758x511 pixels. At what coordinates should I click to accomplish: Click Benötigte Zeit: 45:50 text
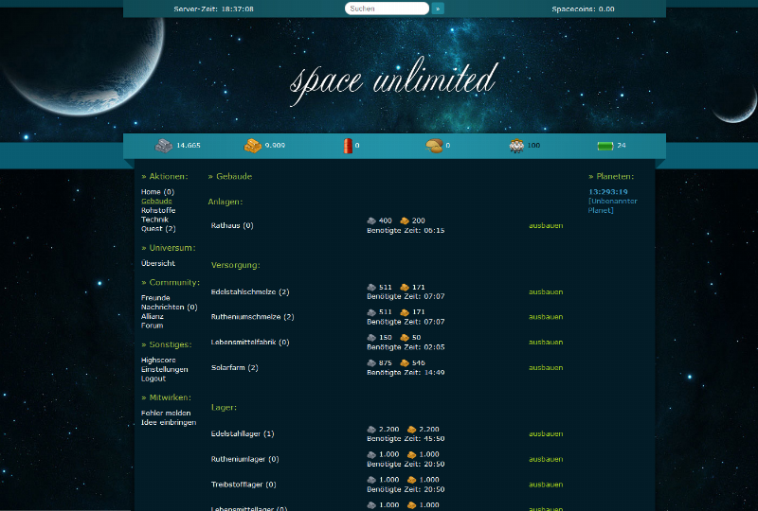406,438
